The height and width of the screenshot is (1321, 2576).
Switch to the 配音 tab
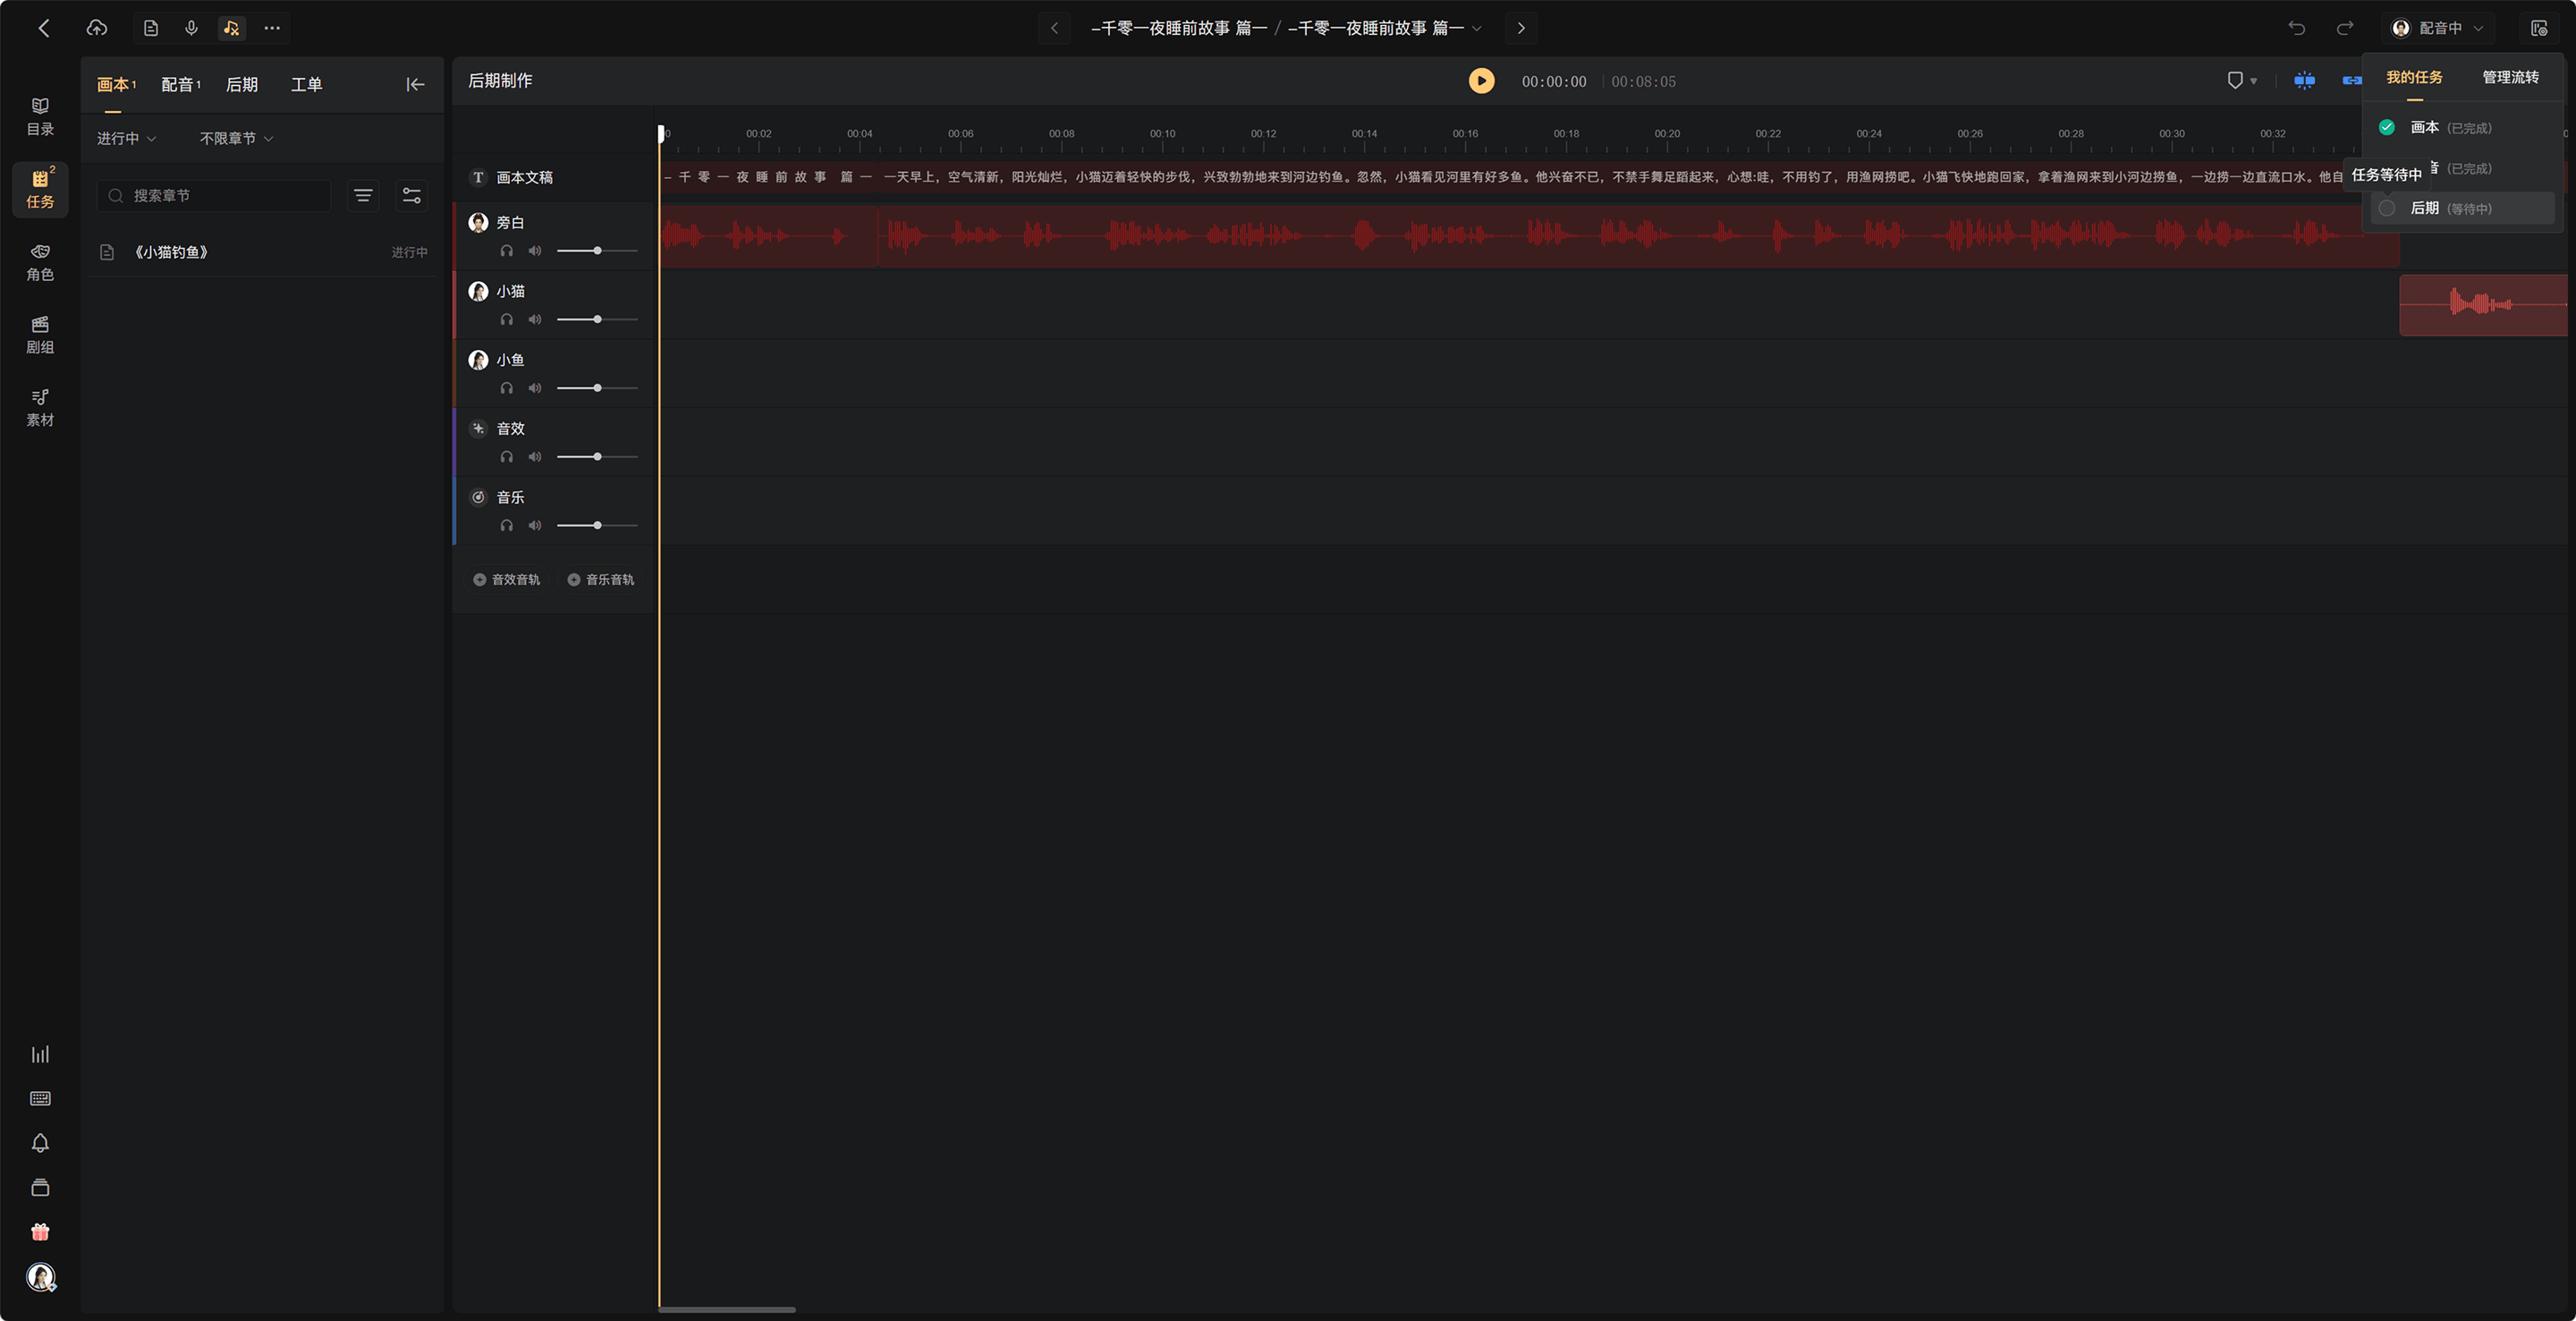180,85
